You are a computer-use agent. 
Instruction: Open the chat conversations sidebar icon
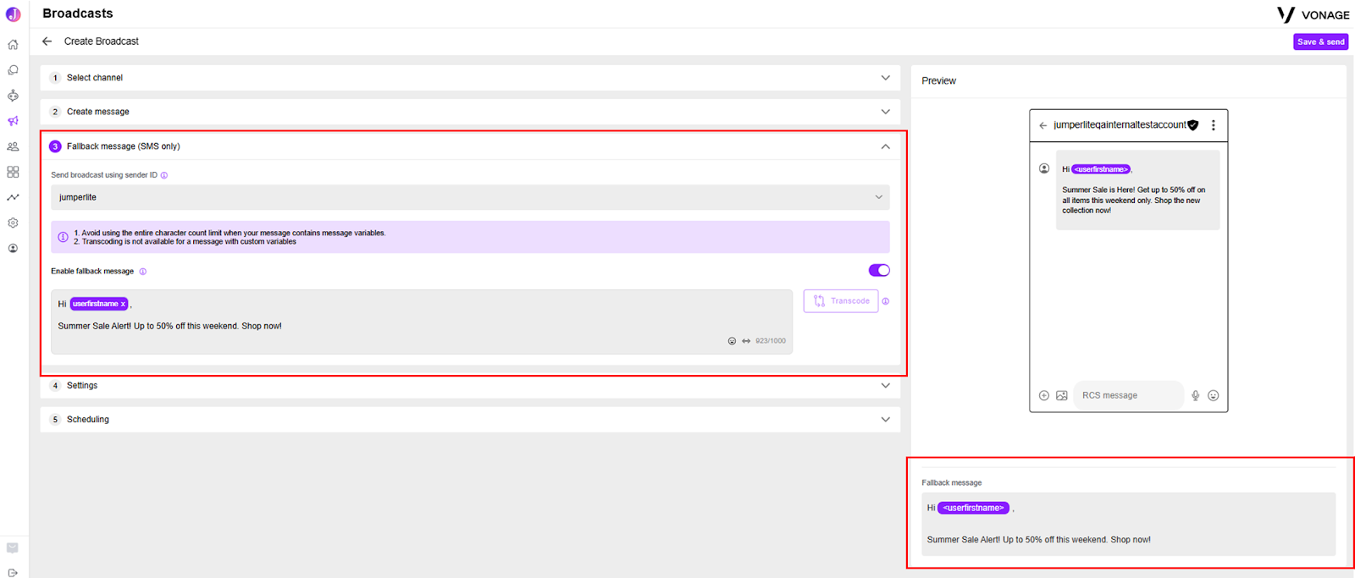click(x=13, y=70)
